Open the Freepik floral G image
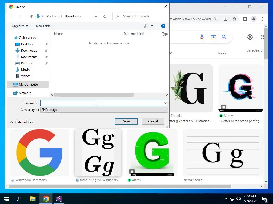 pos(191,88)
